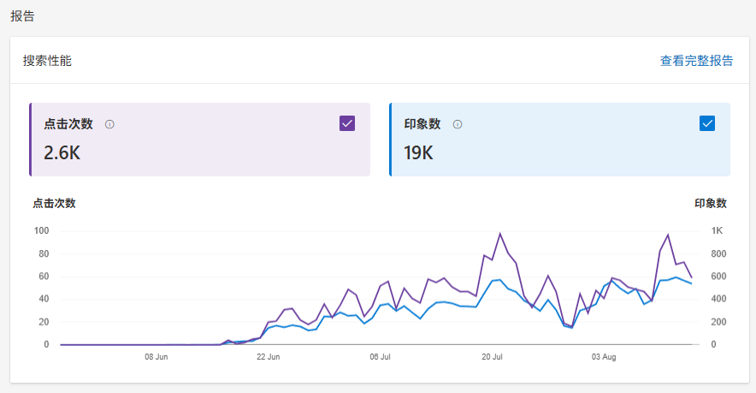Click the left axis 点击次数 label
This screenshot has height=393, width=756.
pos(54,204)
